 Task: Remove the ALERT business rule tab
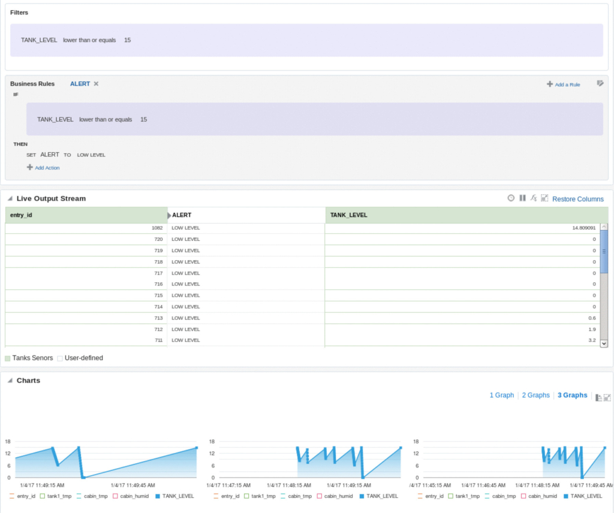96,84
